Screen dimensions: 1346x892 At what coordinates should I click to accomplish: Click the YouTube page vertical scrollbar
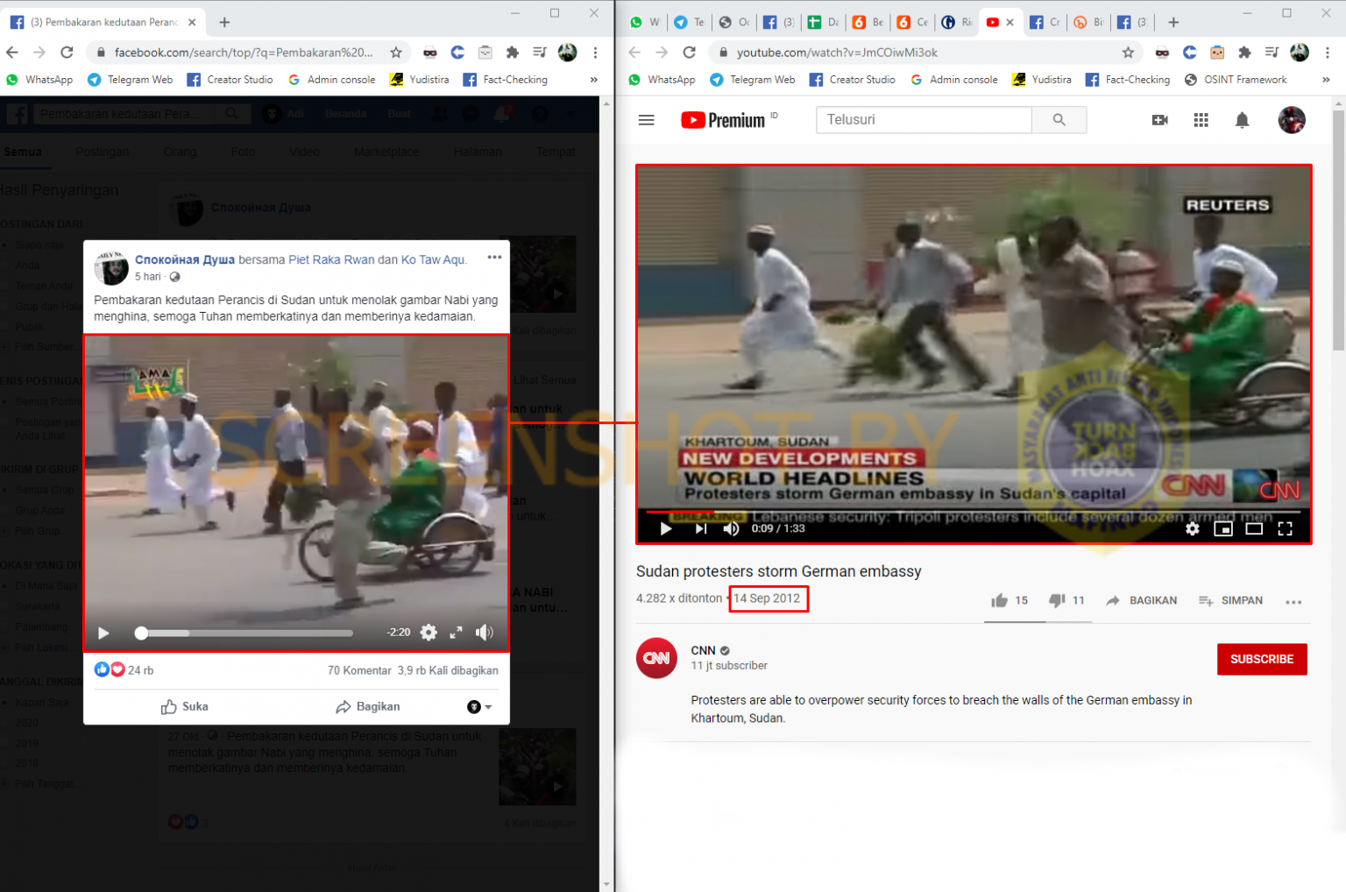1338,230
